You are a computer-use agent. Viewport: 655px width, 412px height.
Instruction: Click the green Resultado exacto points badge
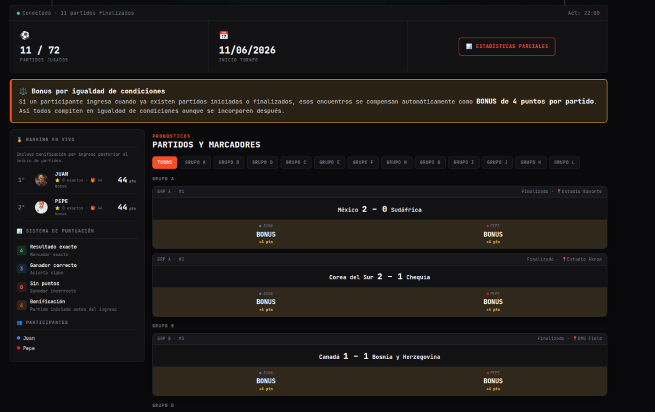[x=21, y=250]
